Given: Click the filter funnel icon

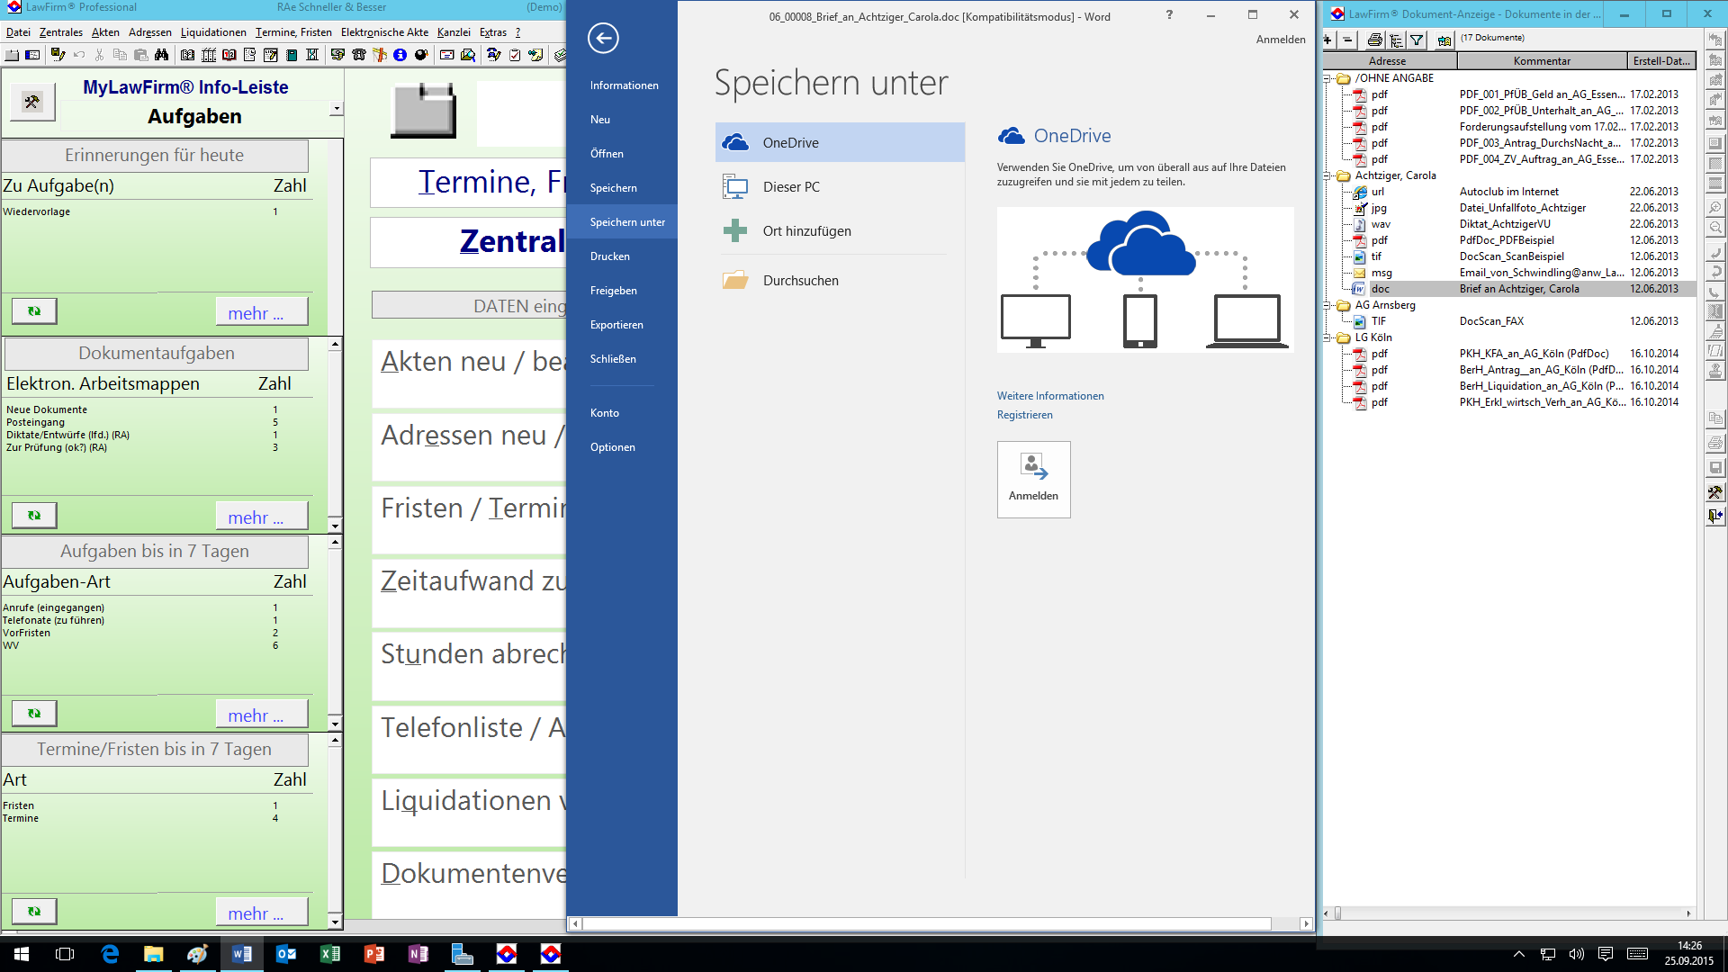Looking at the screenshot, I should (1417, 40).
